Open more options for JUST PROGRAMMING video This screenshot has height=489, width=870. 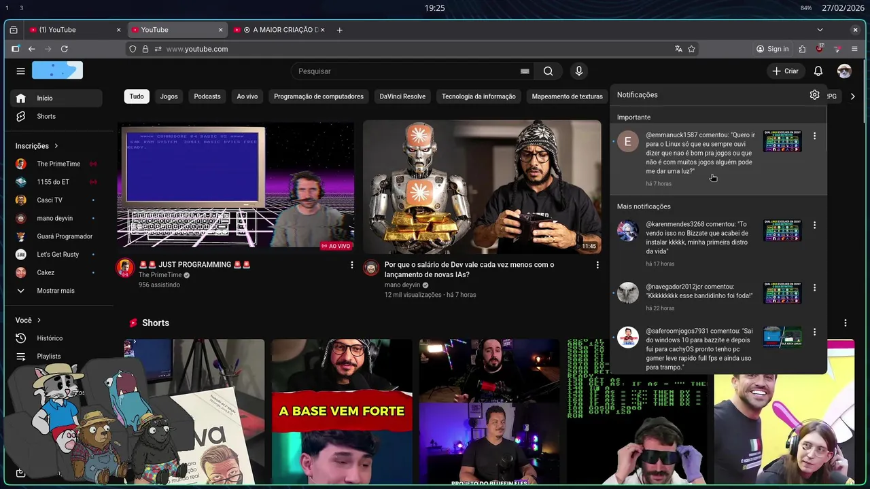point(351,265)
